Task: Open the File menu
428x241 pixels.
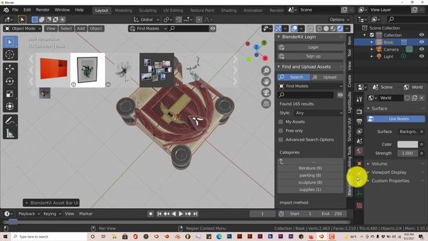Action: click(x=15, y=10)
